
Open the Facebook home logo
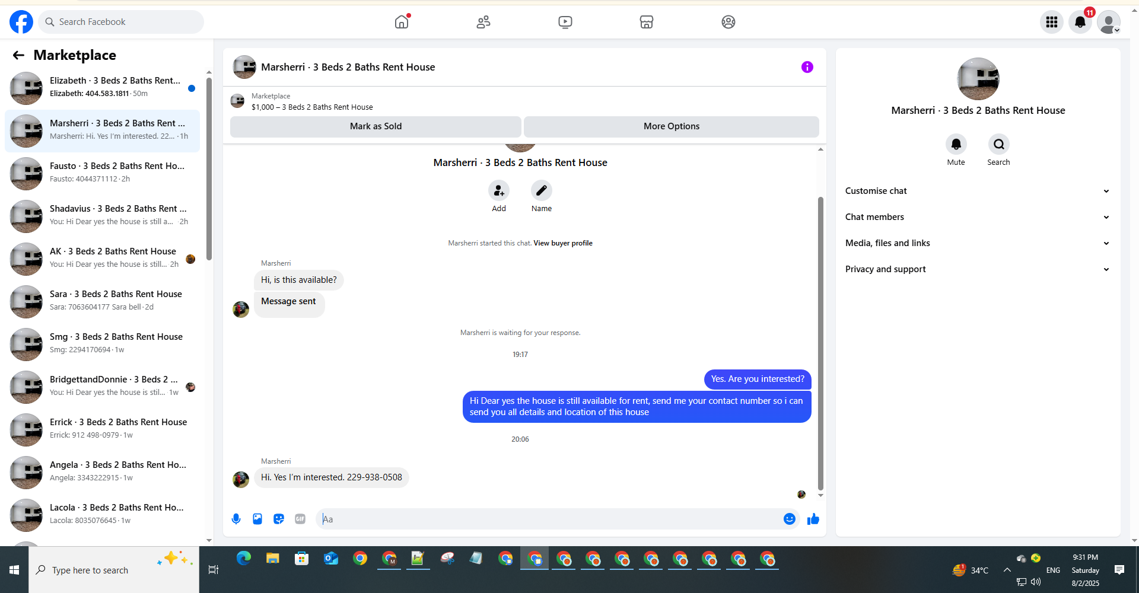(21, 22)
